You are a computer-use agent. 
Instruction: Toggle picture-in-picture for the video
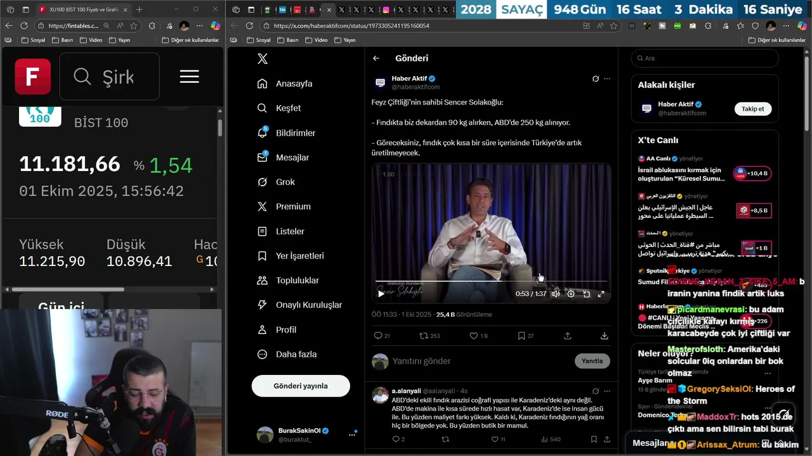click(586, 294)
